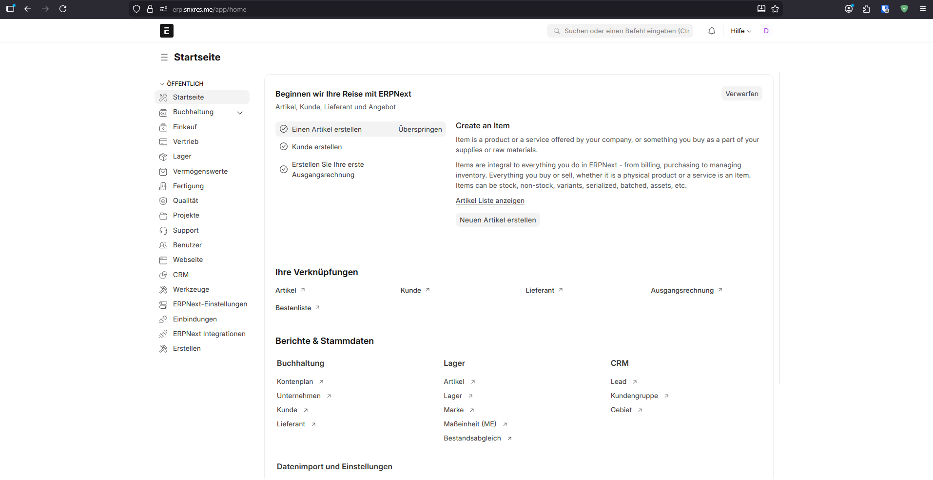933x480 pixels.
Task: Open Lieferant shortcut under Verknüpfungen
Action: [x=544, y=290]
